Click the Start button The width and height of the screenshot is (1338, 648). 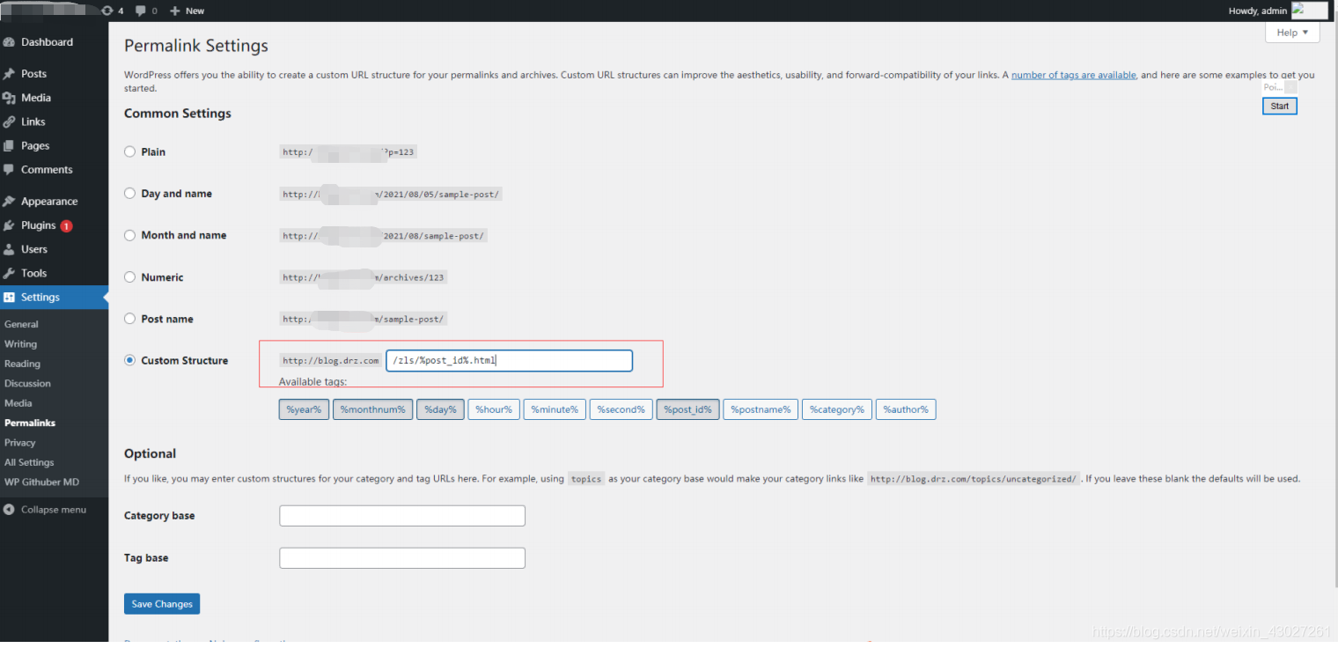point(1280,106)
